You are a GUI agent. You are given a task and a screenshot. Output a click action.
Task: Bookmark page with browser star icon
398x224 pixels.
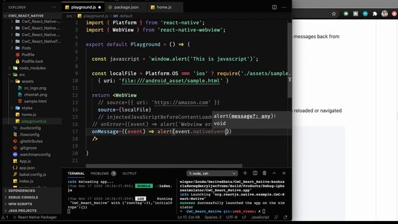point(334,14)
